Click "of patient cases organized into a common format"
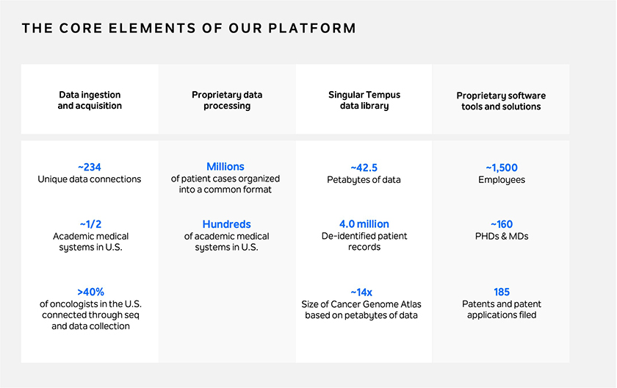617x388 pixels. coord(225,184)
